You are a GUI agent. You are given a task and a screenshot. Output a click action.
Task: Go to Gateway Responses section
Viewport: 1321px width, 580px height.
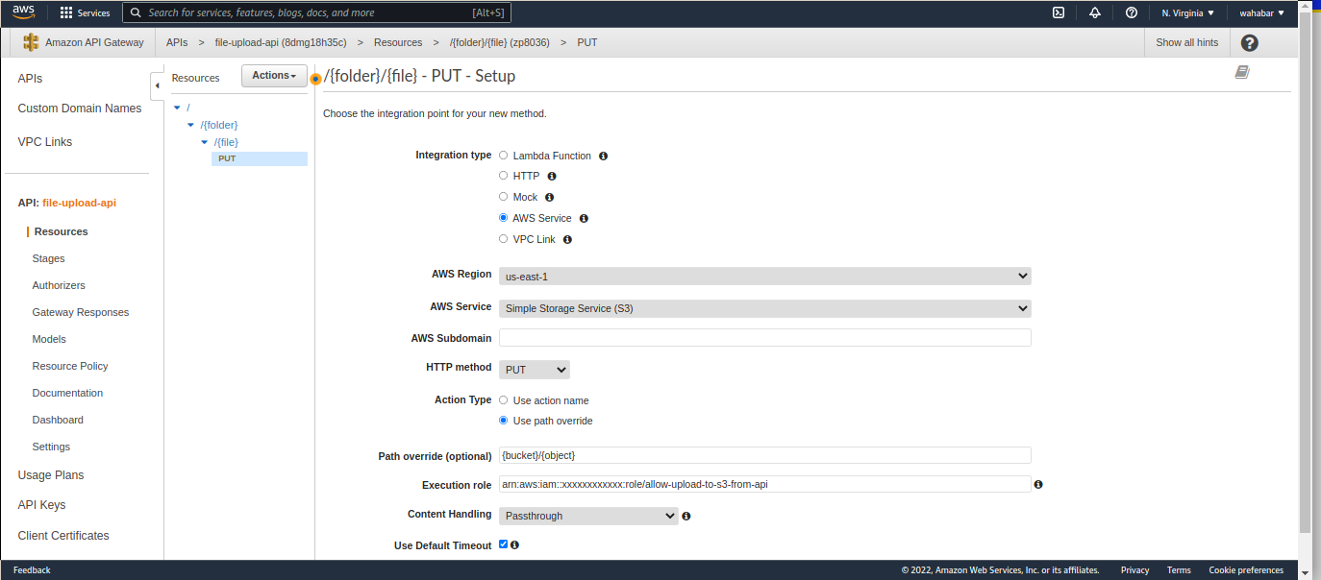80,313
